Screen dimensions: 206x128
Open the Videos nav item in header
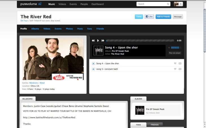click(62, 4)
